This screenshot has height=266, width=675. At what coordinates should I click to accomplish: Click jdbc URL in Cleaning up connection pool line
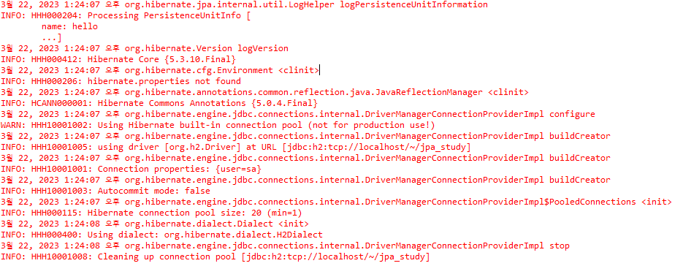(x=335, y=257)
